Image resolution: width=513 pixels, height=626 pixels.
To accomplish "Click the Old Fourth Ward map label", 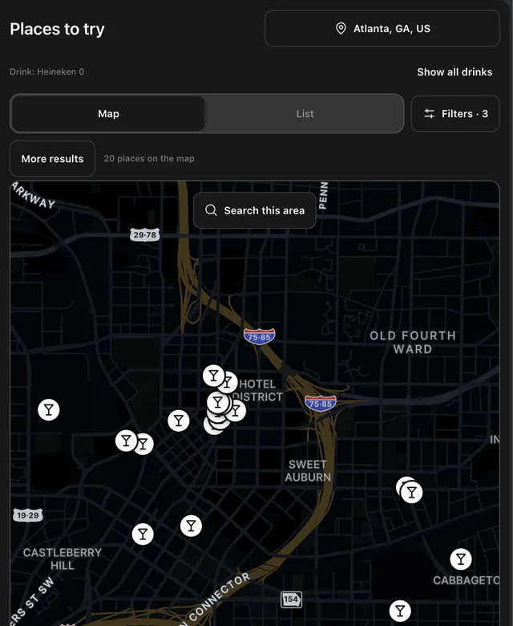I will [413, 342].
